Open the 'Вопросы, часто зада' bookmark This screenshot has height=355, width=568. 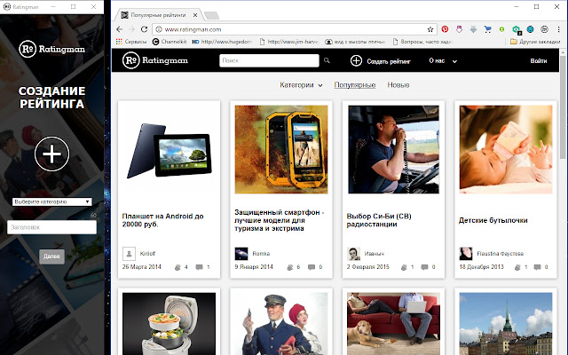422,42
